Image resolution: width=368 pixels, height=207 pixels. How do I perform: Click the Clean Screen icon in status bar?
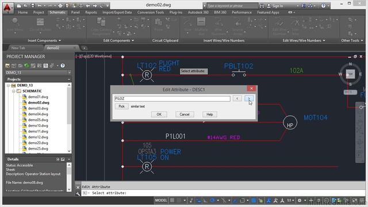click(x=355, y=201)
